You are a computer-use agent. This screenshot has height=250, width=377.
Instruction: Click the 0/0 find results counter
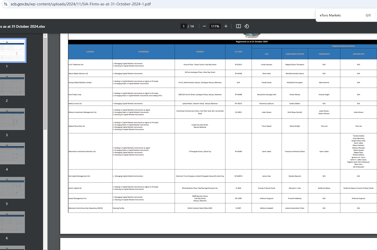click(x=368, y=15)
